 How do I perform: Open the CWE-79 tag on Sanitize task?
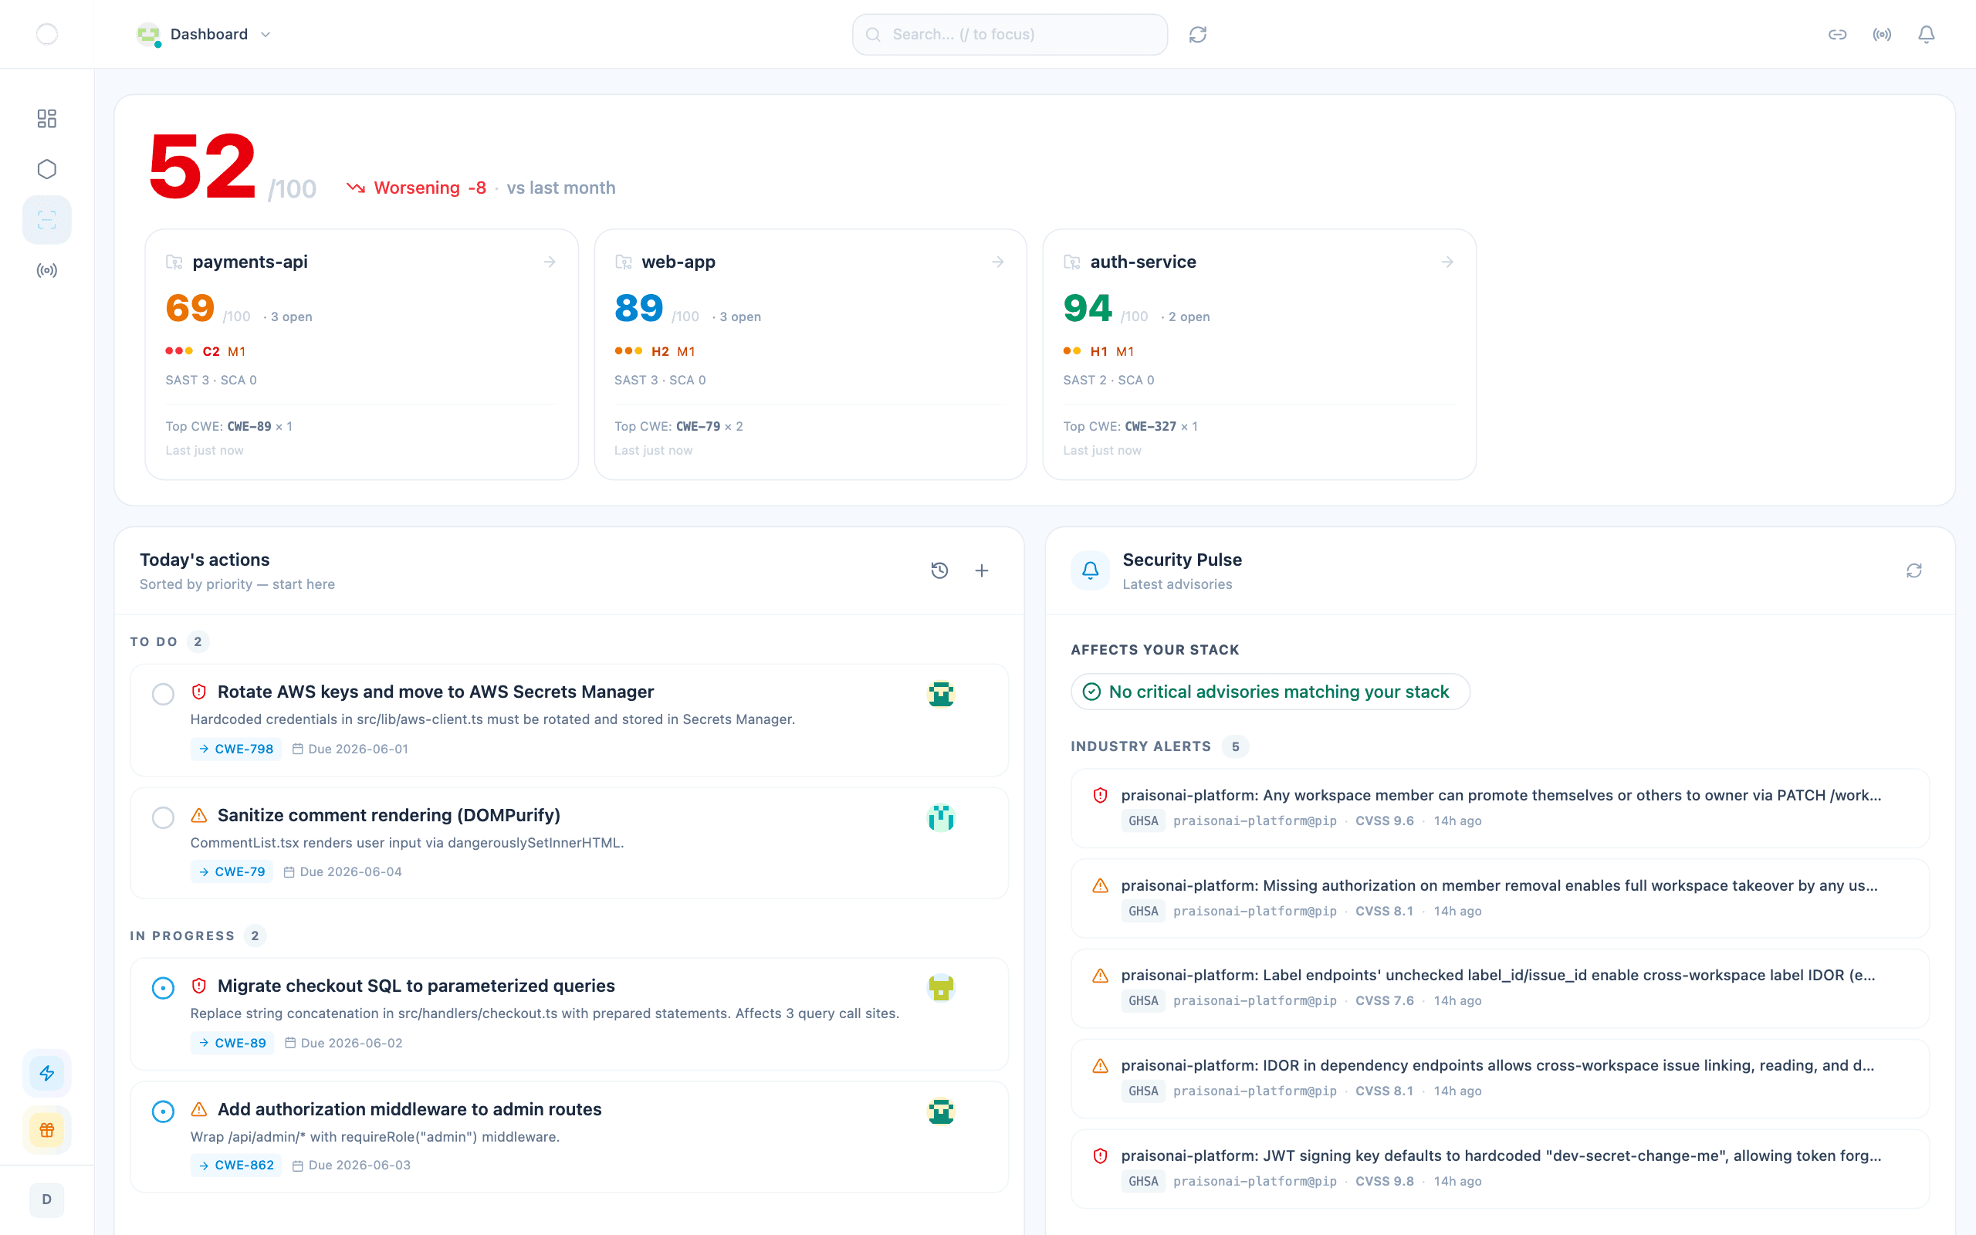(x=232, y=871)
